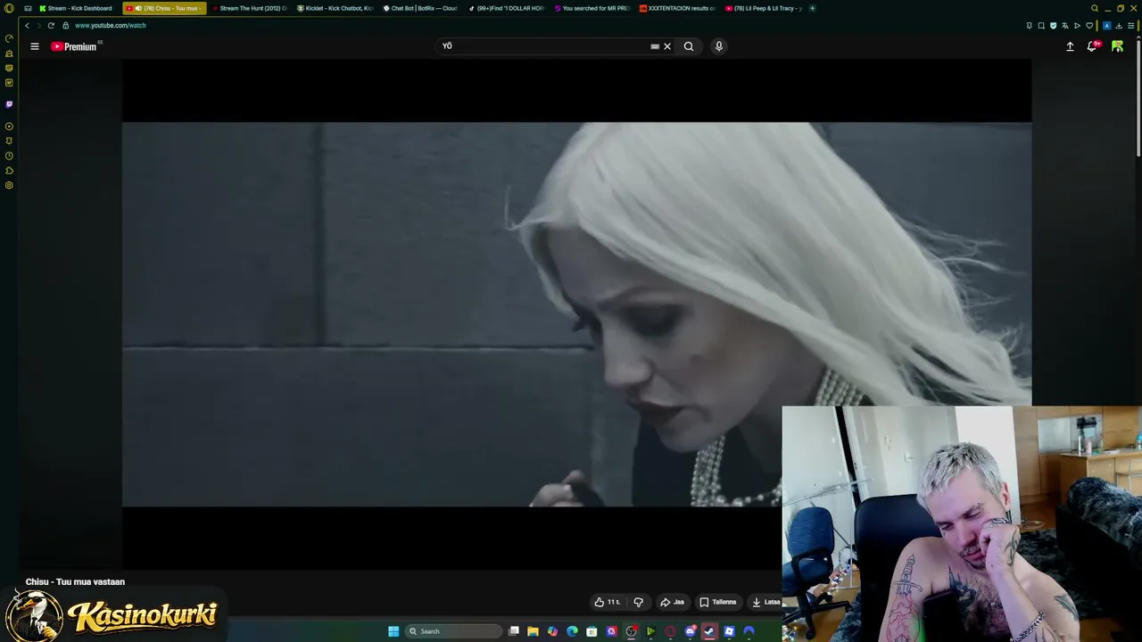
Task: Go back to previous page
Action: (27, 25)
